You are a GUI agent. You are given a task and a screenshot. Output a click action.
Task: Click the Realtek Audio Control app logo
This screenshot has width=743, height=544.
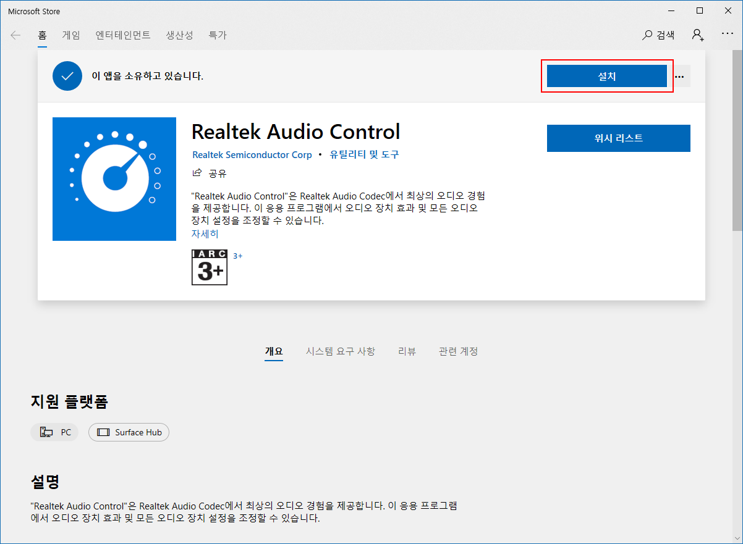pyautogui.click(x=114, y=179)
